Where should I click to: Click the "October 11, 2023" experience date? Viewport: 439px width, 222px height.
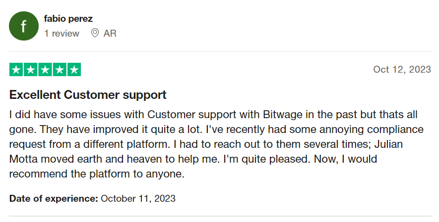[138, 199]
